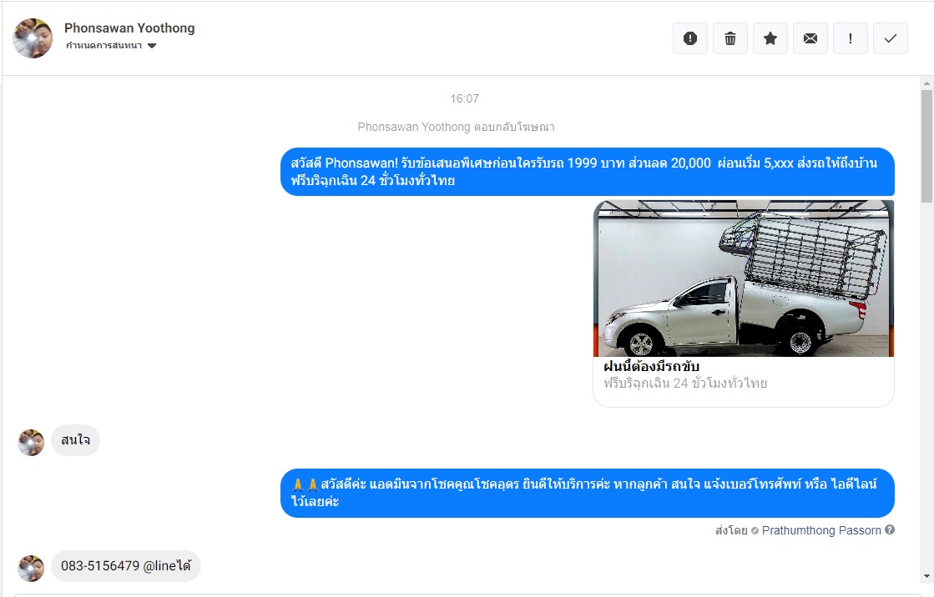
Task: Click the scrollbar up arrow
Action: click(x=926, y=83)
